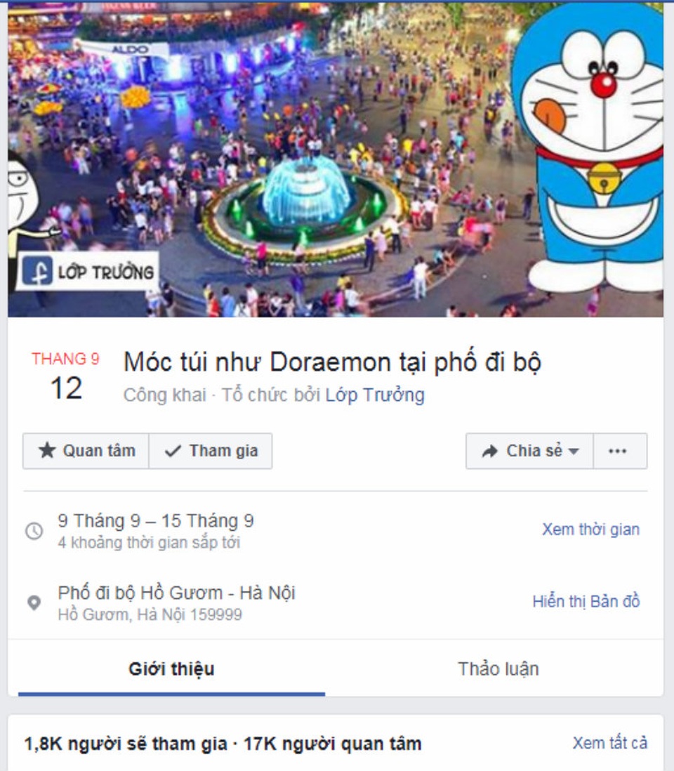Click the share arrow icon on Chia sẻ

click(x=489, y=451)
